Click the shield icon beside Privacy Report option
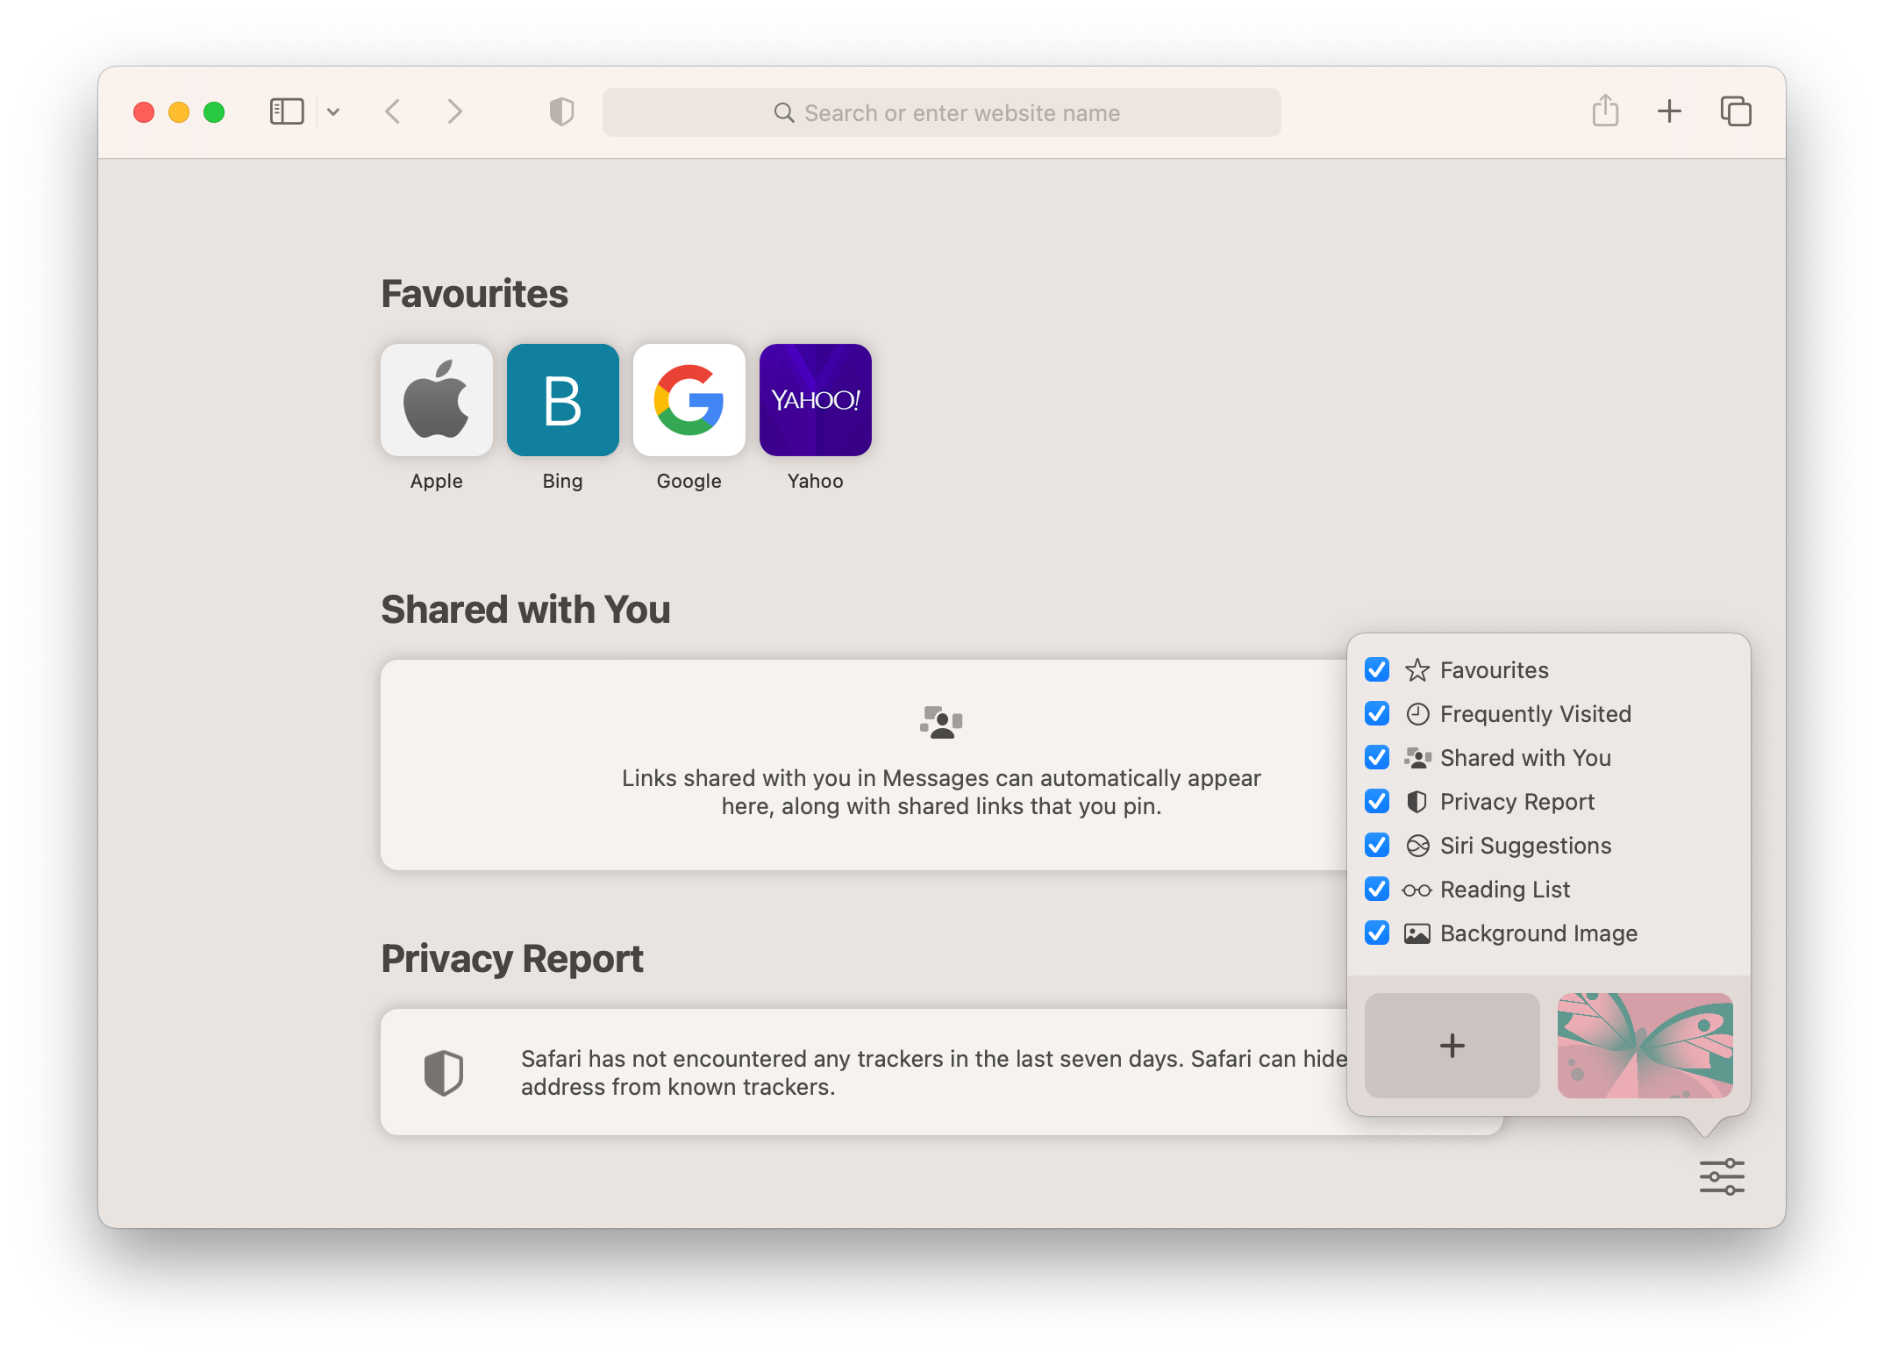1884x1358 pixels. 1417,802
